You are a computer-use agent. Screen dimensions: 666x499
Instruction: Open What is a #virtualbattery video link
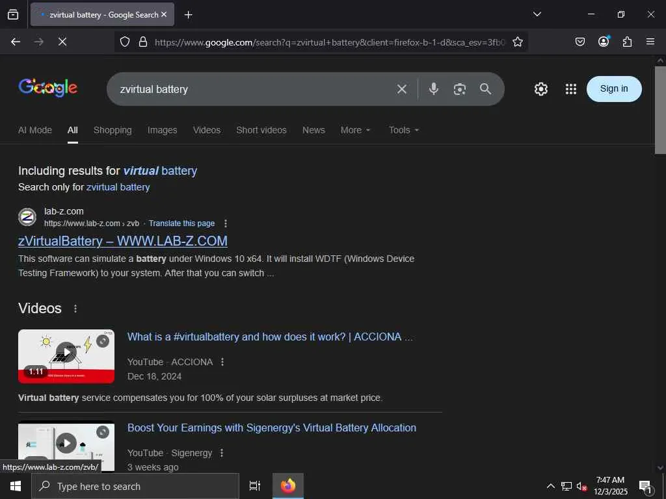pyautogui.click(x=270, y=337)
